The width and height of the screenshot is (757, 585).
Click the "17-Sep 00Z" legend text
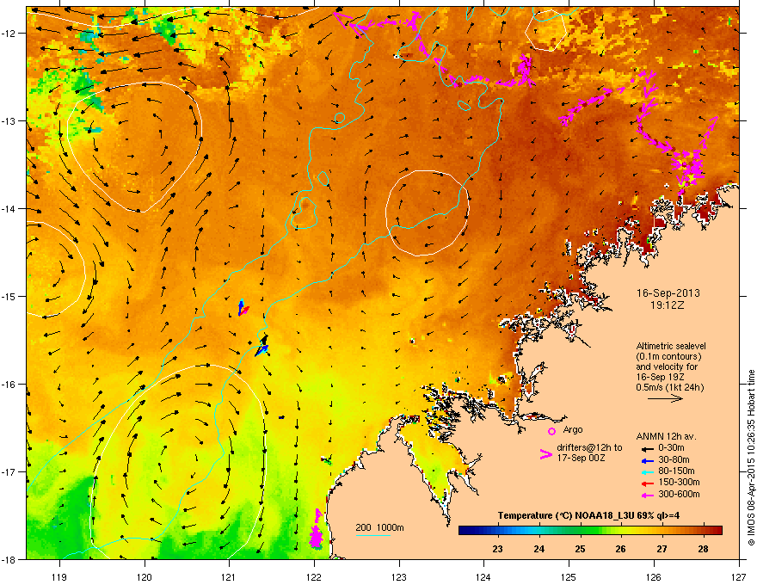[x=581, y=458]
